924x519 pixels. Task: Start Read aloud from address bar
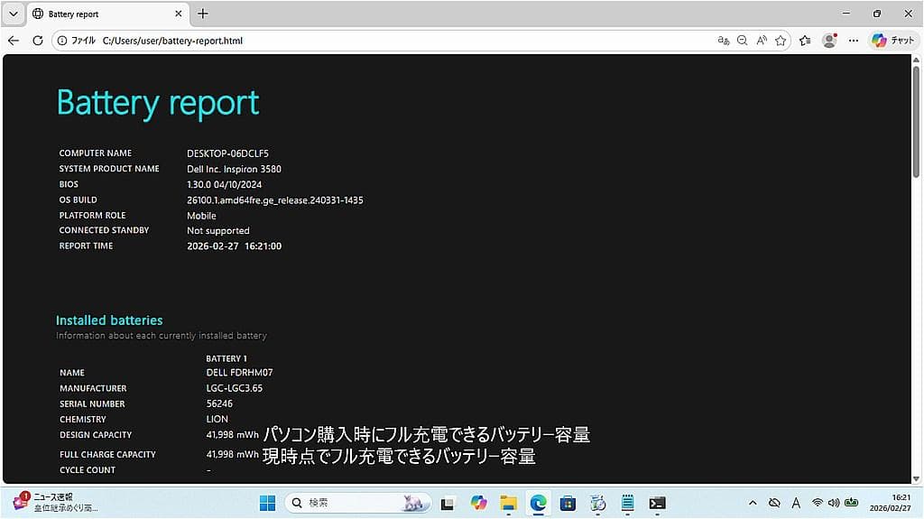[x=762, y=41]
